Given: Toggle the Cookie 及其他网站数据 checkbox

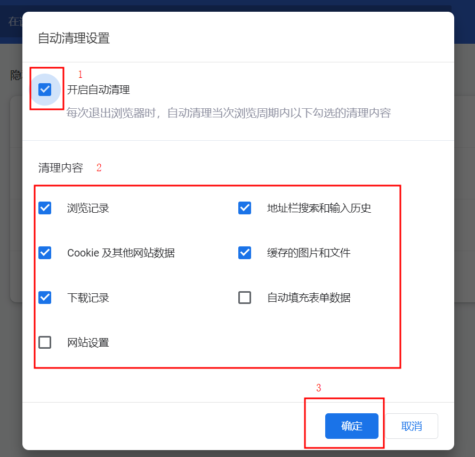Looking at the screenshot, I should tap(45, 253).
